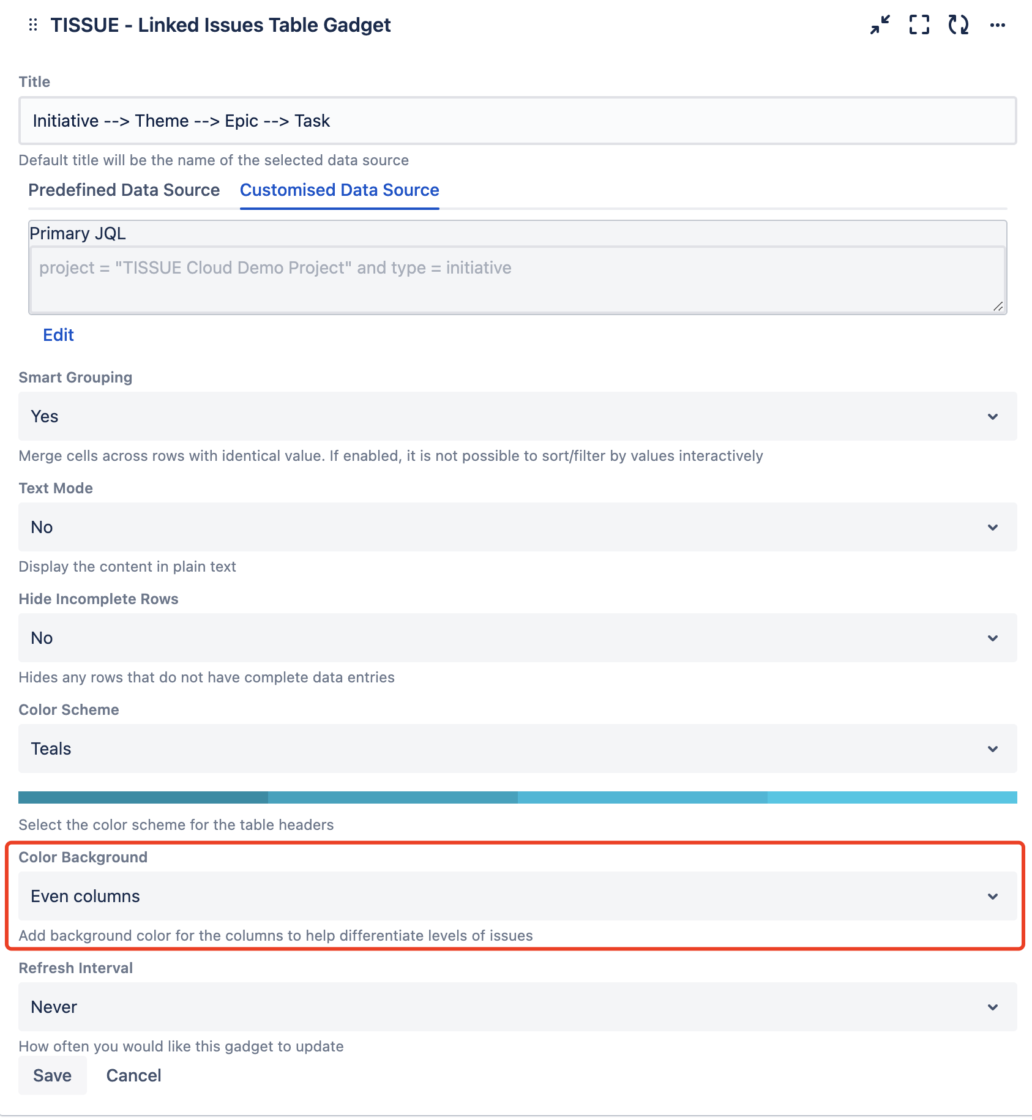Open the Hide Incomplete Rows dropdown
This screenshot has height=1120, width=1032.
click(517, 638)
